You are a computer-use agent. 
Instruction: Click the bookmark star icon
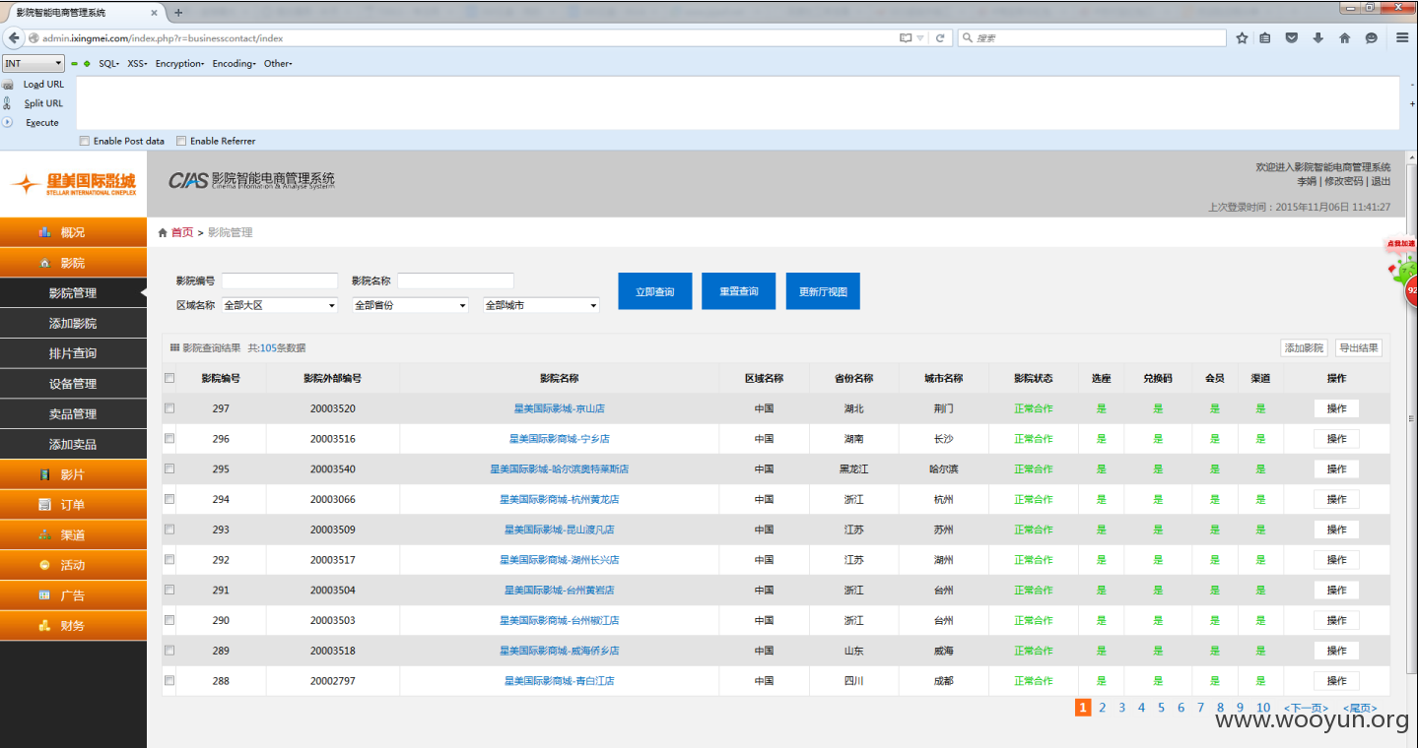click(1243, 38)
